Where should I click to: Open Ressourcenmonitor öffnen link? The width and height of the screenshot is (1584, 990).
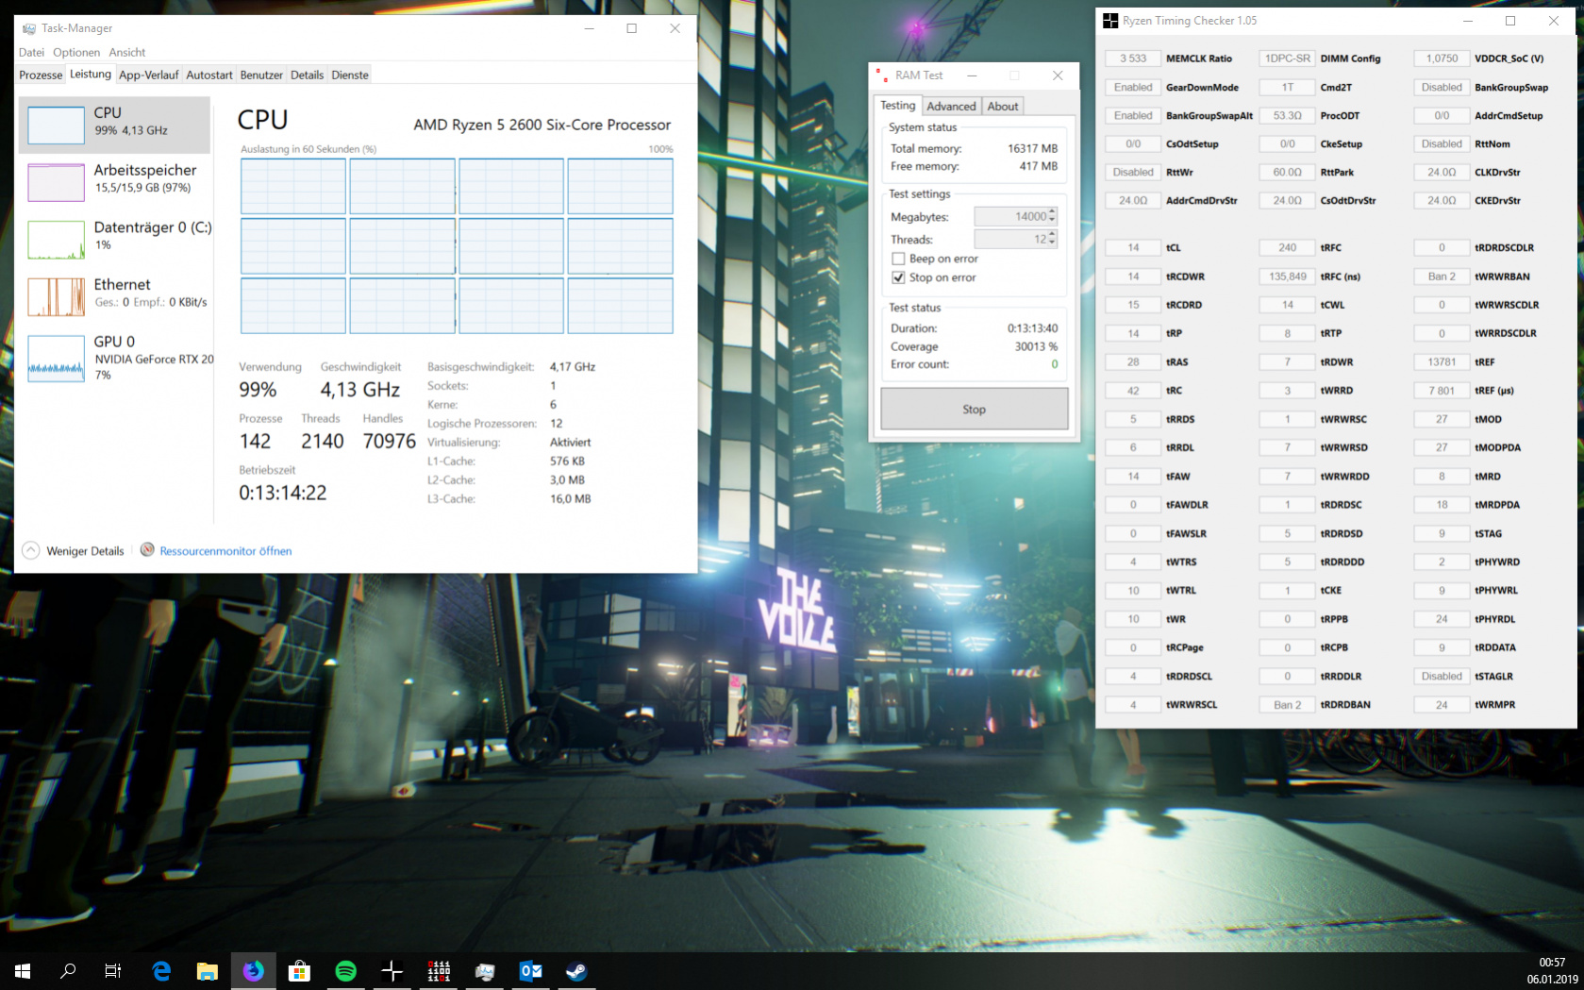(225, 550)
